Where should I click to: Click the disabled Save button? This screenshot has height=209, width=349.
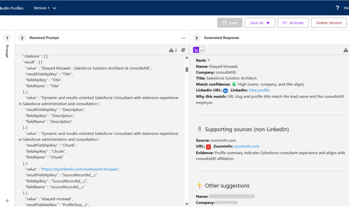tap(230, 23)
